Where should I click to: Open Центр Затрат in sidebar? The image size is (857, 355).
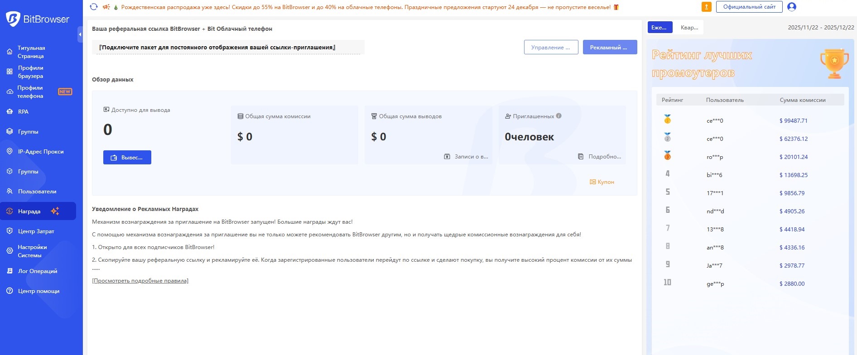pyautogui.click(x=36, y=231)
